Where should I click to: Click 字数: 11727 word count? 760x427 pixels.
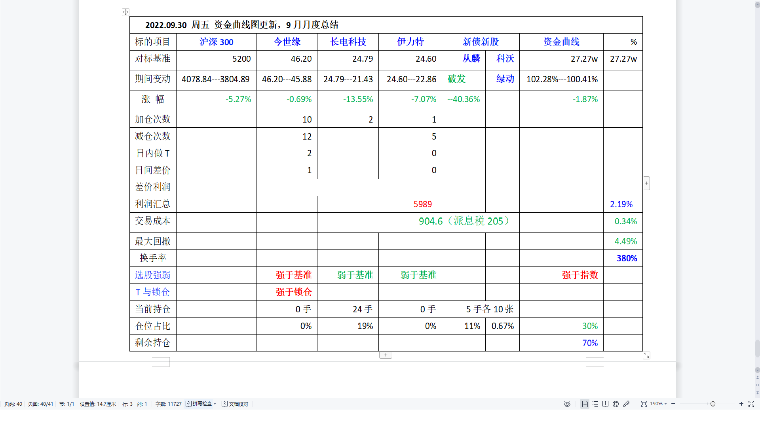[x=168, y=404]
